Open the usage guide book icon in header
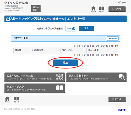 [102, 9]
